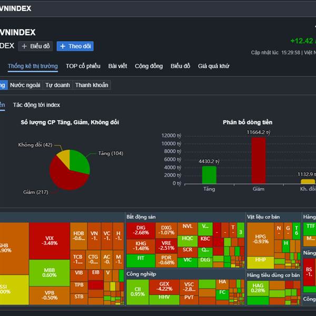Select the Giá quá khứ tab
This screenshot has height=316, width=316.
(x=213, y=66)
